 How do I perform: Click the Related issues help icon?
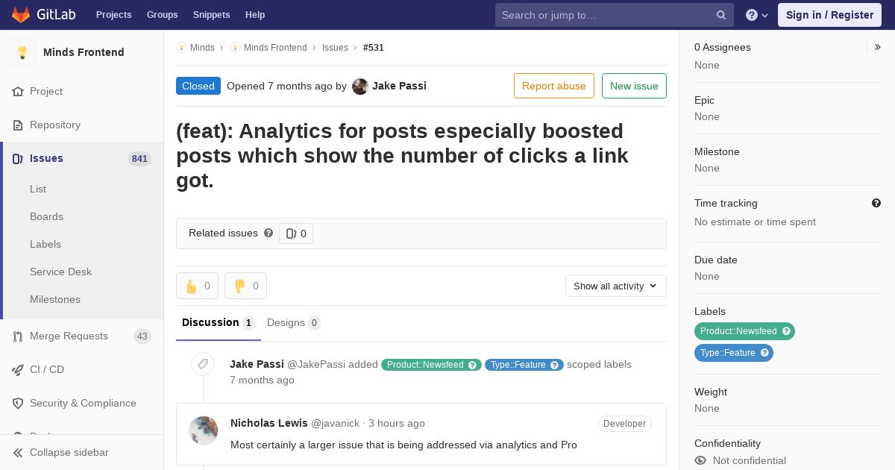pos(268,233)
